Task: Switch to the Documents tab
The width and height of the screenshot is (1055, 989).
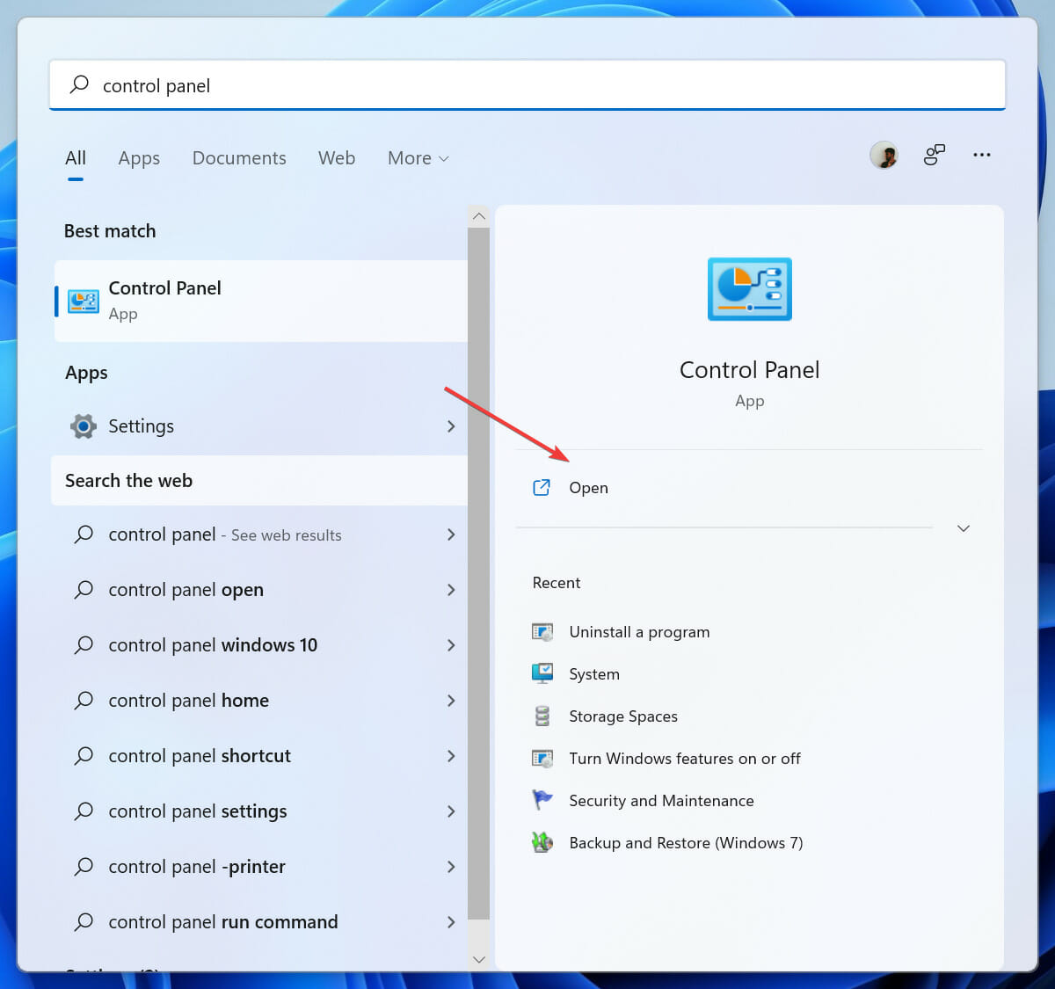Action: click(239, 158)
